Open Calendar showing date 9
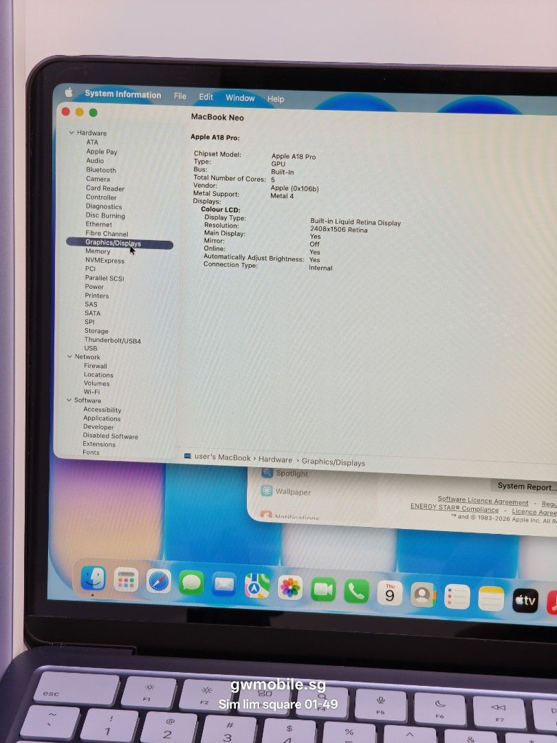 (389, 593)
